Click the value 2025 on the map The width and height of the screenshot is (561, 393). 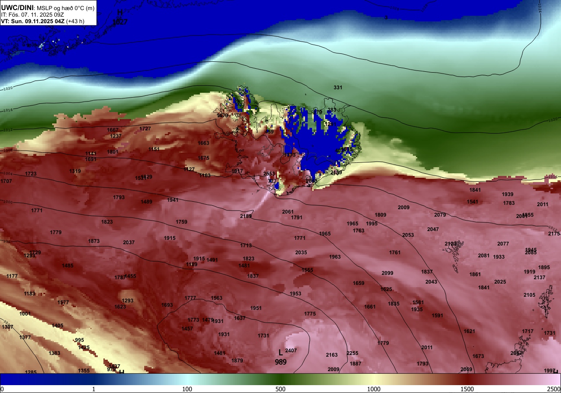500,282
